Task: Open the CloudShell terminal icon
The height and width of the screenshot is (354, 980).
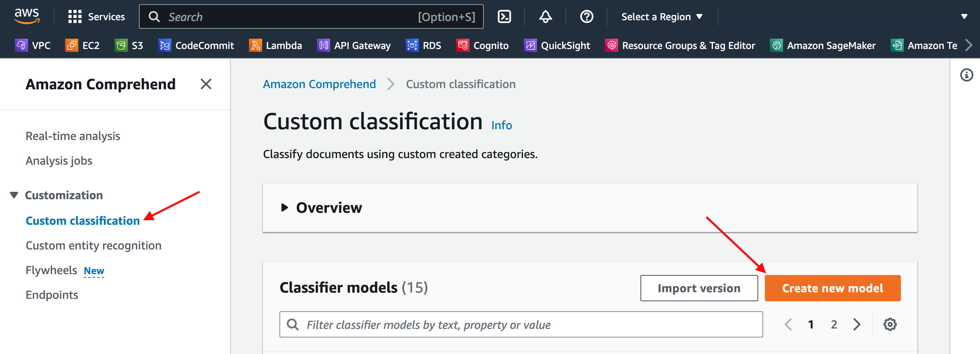Action: click(504, 17)
